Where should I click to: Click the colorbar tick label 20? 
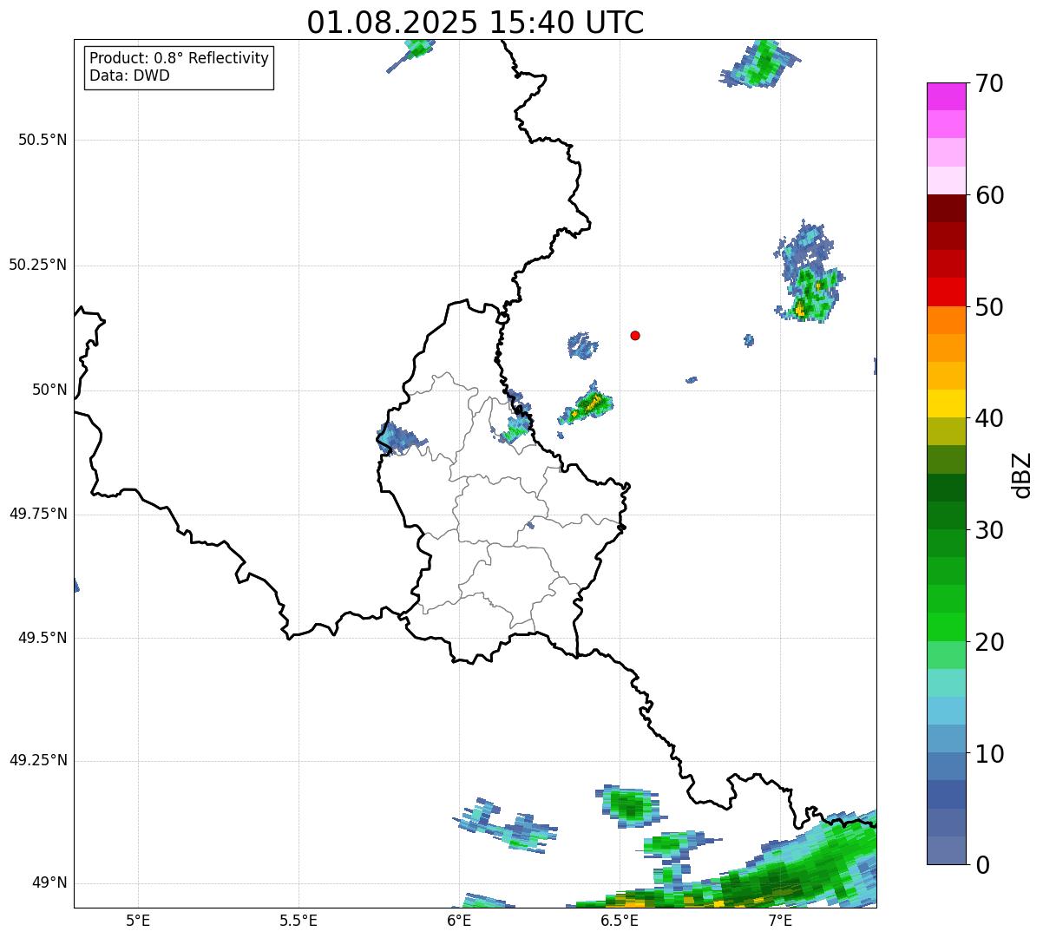click(x=989, y=642)
